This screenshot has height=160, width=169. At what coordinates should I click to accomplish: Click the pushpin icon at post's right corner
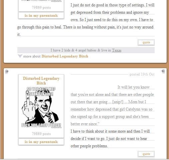[163, 71]
